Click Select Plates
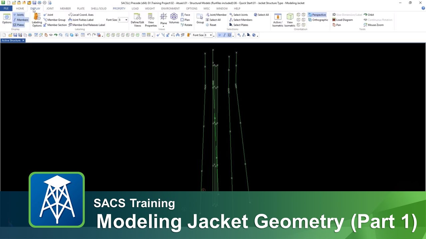426x239 pixels. pos(239,25)
